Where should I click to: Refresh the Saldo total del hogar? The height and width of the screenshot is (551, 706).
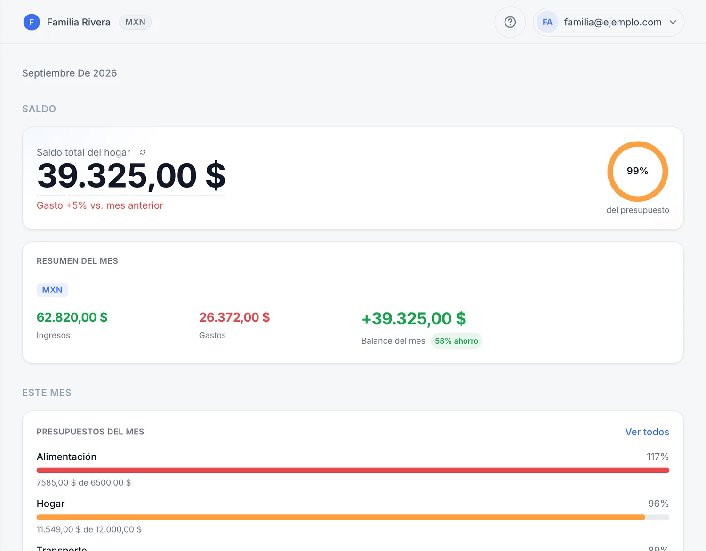coord(143,152)
